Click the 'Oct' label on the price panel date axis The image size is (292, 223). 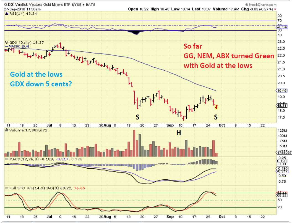pyautogui.click(x=221, y=125)
